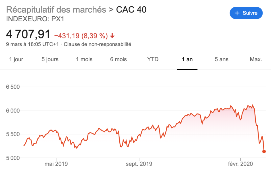Click the sept. 2019 axis marker
The height and width of the screenshot is (171, 271).
pyautogui.click(x=139, y=164)
